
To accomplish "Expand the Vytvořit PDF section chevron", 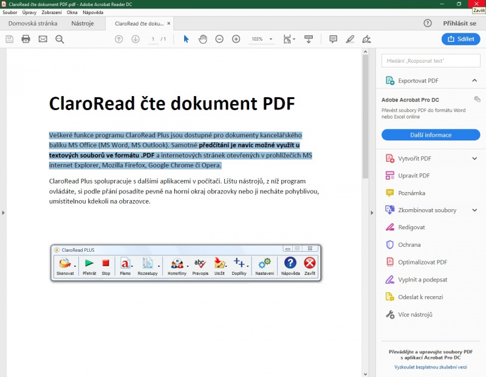I will coord(474,159).
